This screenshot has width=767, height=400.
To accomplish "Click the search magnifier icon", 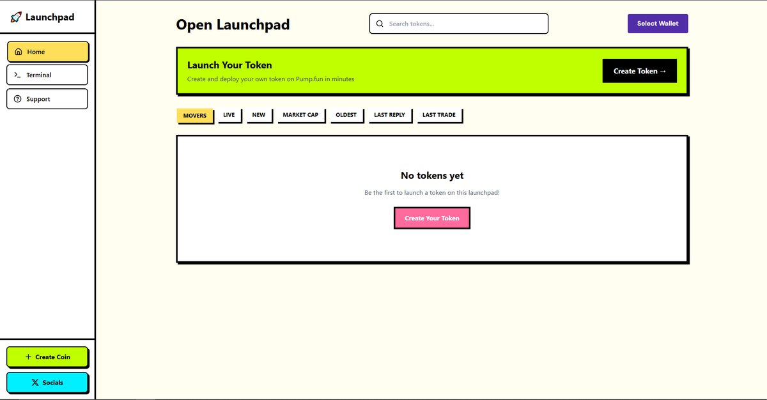I will click(x=380, y=23).
